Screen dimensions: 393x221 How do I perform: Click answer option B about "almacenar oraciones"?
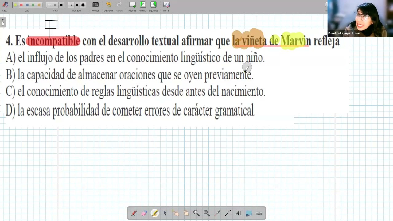tap(130, 75)
